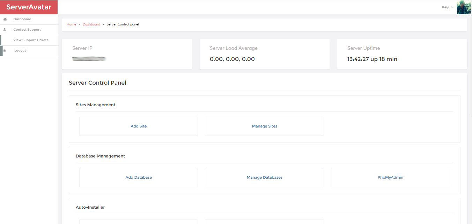Launch PhpMyAdmin
Viewport: 472px width, 224px height.
tap(390, 177)
